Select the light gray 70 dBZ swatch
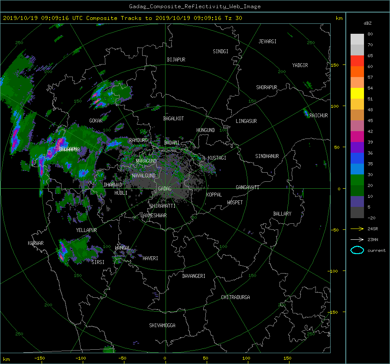Screen dimensions: 390x364 357,39
